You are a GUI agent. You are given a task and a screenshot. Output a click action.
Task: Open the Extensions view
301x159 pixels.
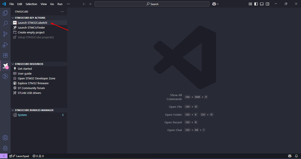(5, 55)
